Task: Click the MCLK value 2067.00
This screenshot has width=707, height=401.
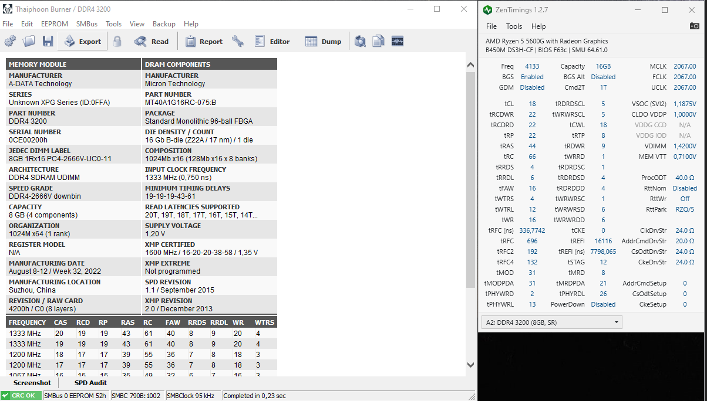Action: tap(685, 67)
